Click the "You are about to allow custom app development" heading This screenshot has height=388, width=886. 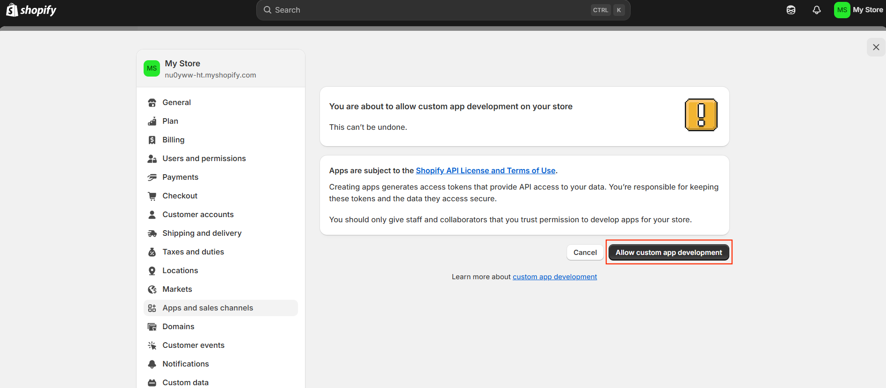(451, 106)
